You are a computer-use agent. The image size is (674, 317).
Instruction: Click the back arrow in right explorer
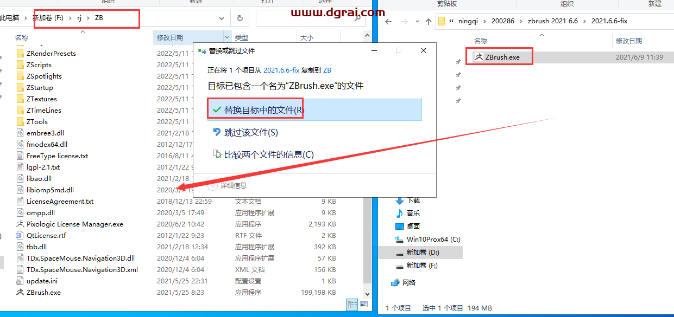click(388, 21)
